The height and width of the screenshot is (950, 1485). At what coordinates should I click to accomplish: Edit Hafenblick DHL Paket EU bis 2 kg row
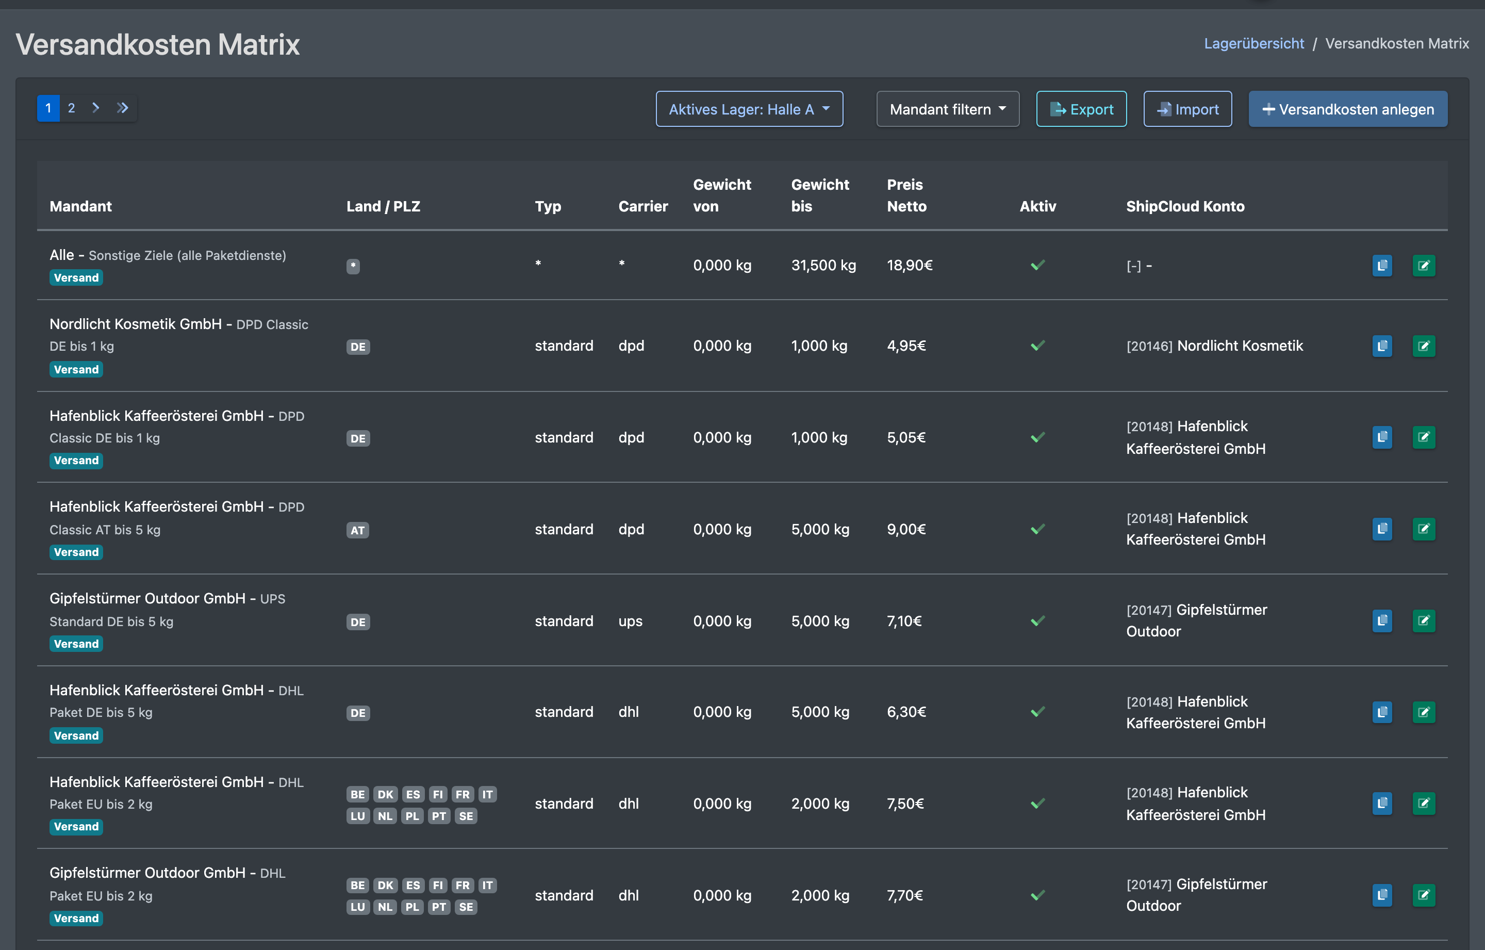1423,803
